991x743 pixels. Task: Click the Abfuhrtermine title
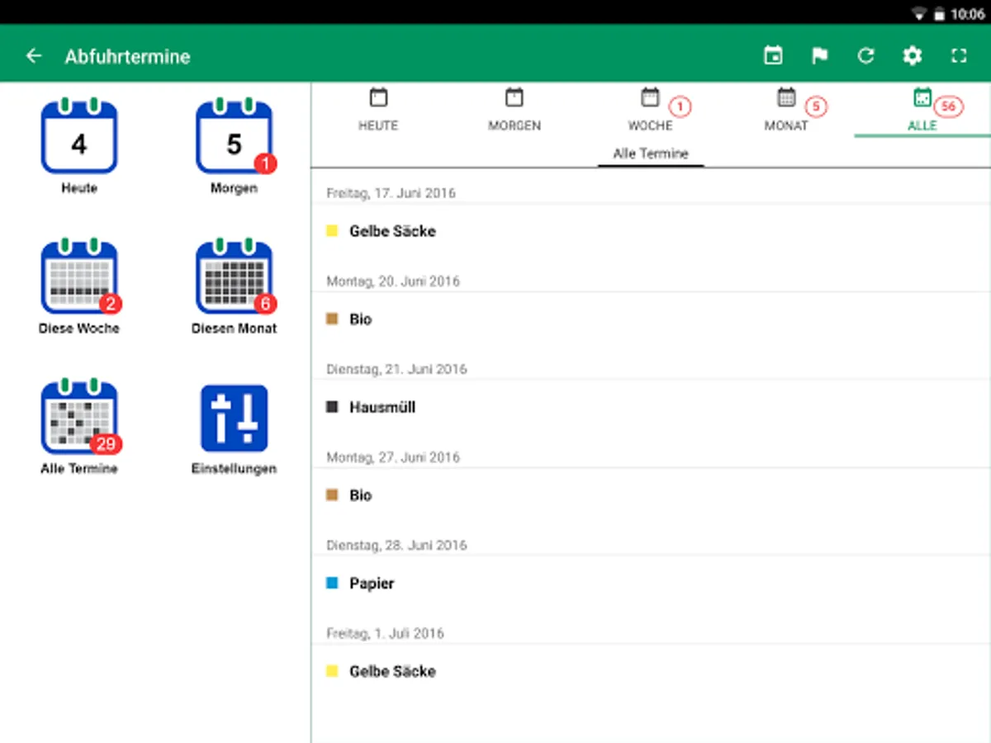point(127,56)
